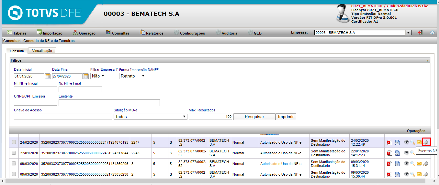Open the Operação menu
The image size is (439, 185).
(84, 33)
